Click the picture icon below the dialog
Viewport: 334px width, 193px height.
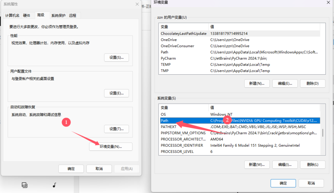(x=24, y=185)
